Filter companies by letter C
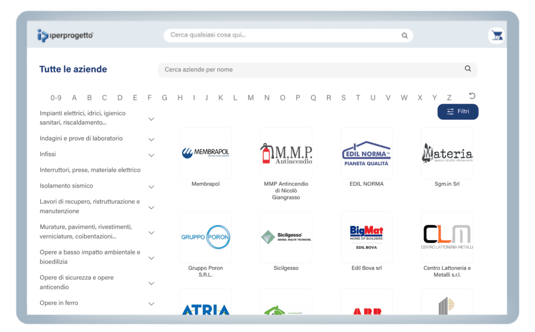Image resolution: width=535 pixels, height=332 pixels. pyautogui.click(x=104, y=98)
